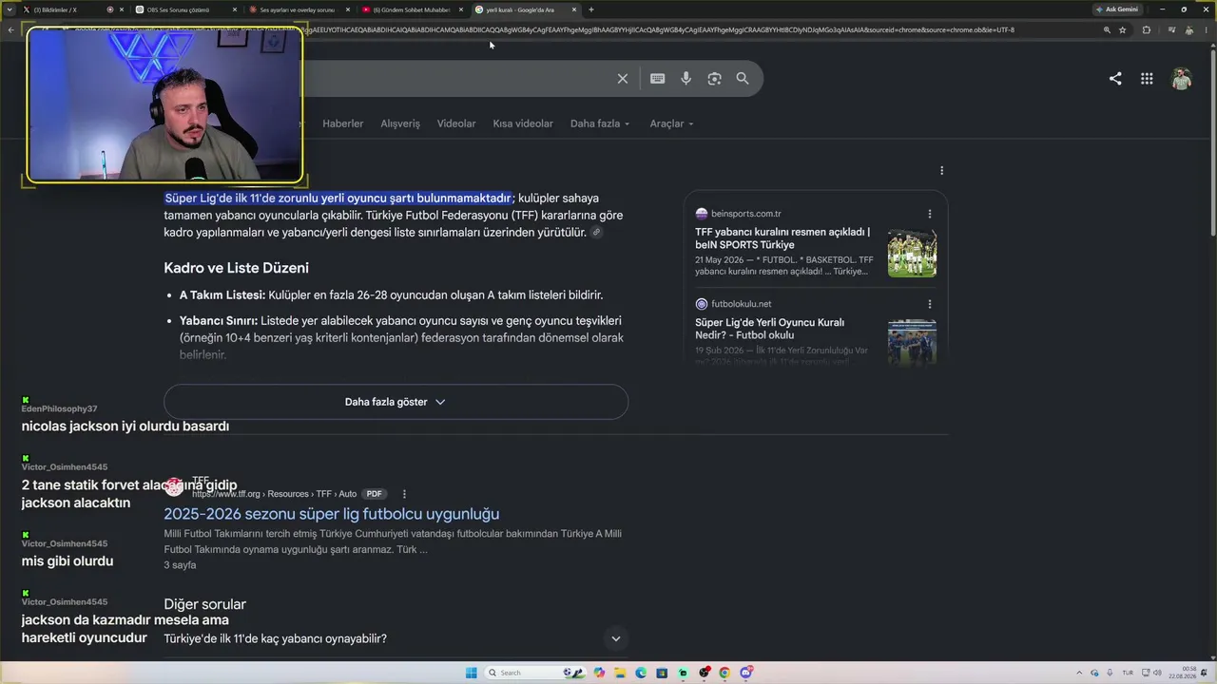Click the TUR keyboard language indicator
The height and width of the screenshot is (684, 1217).
[1128, 673]
